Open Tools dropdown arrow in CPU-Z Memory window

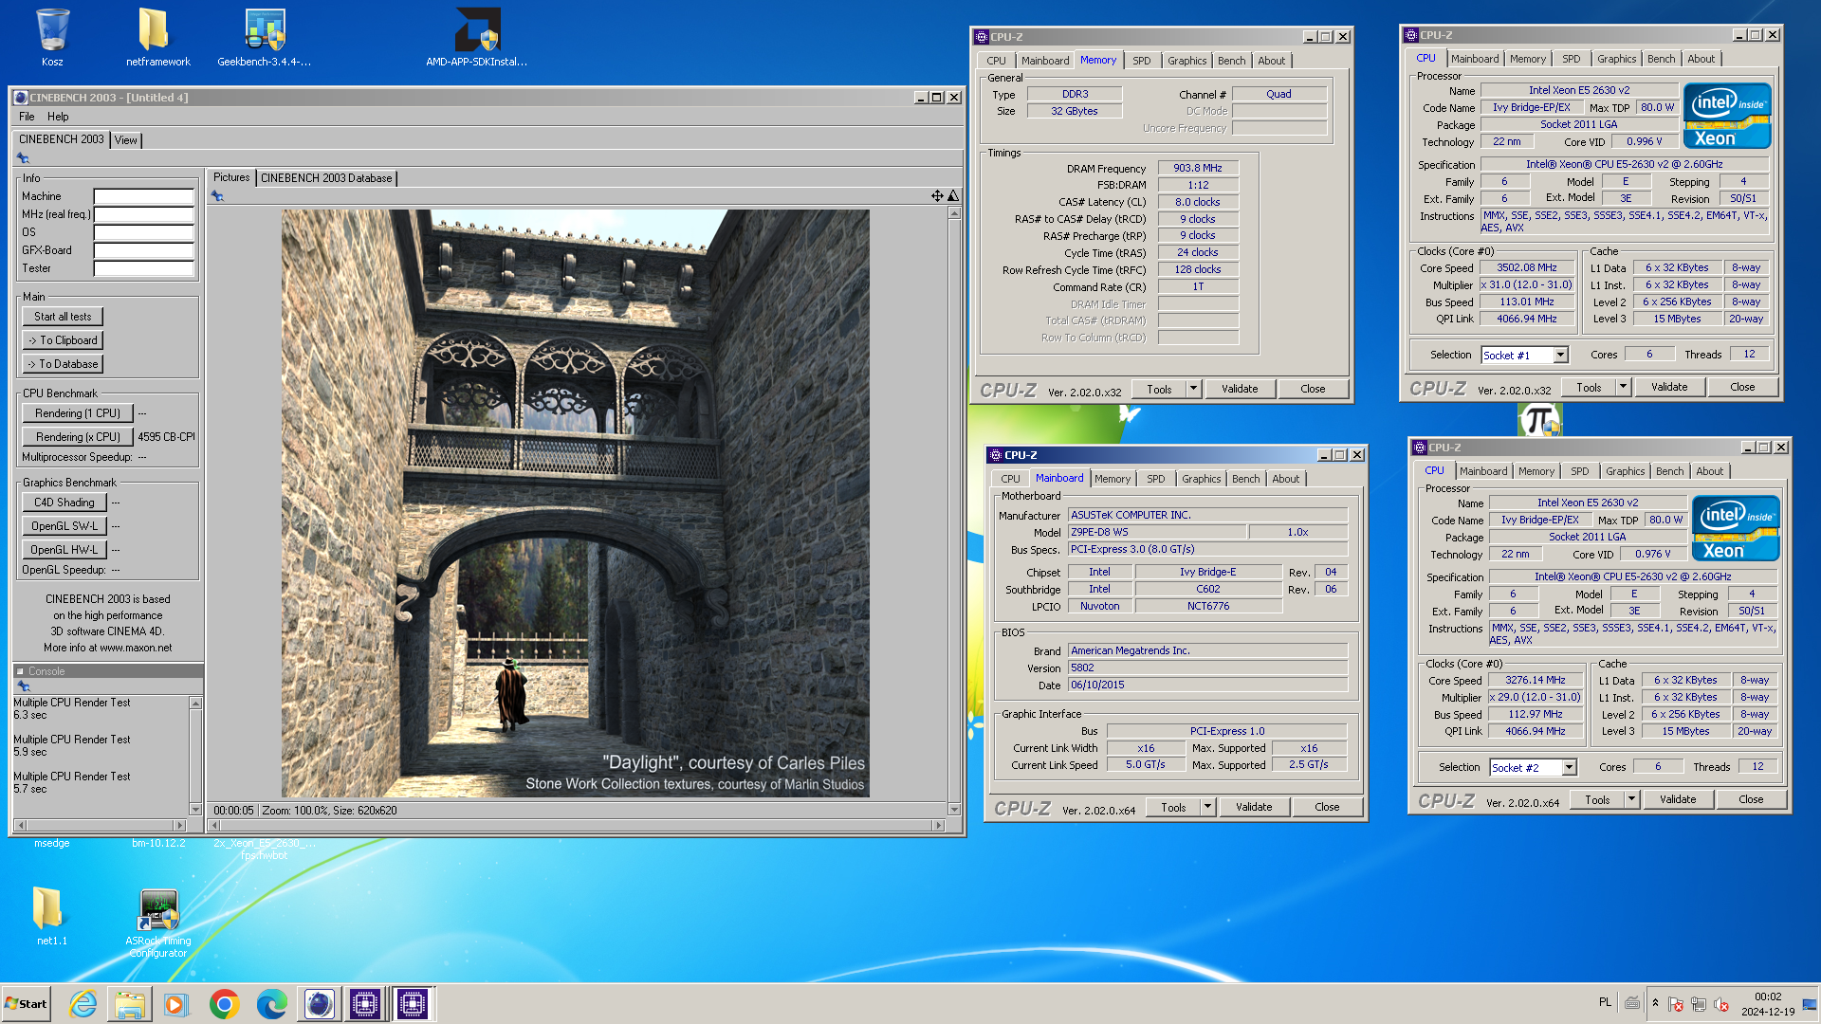coord(1194,389)
